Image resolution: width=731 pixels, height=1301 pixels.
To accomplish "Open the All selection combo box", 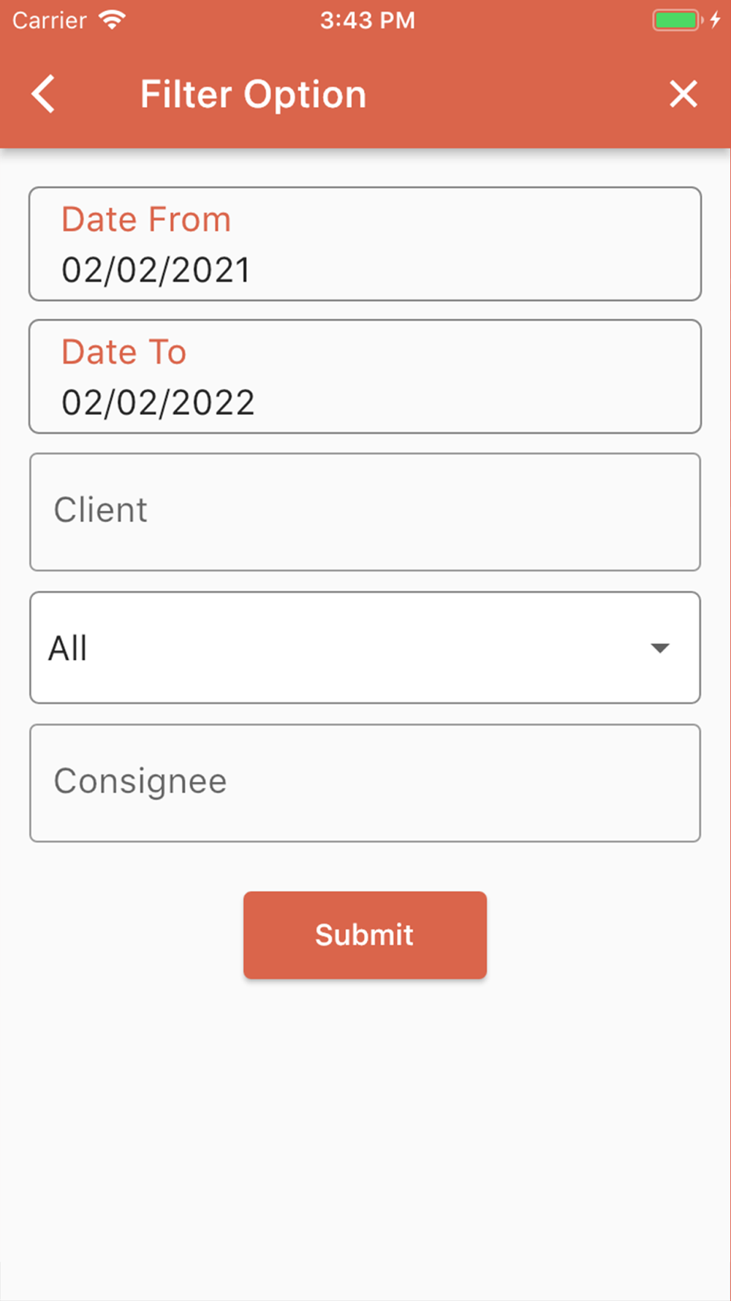I will [x=365, y=648].
